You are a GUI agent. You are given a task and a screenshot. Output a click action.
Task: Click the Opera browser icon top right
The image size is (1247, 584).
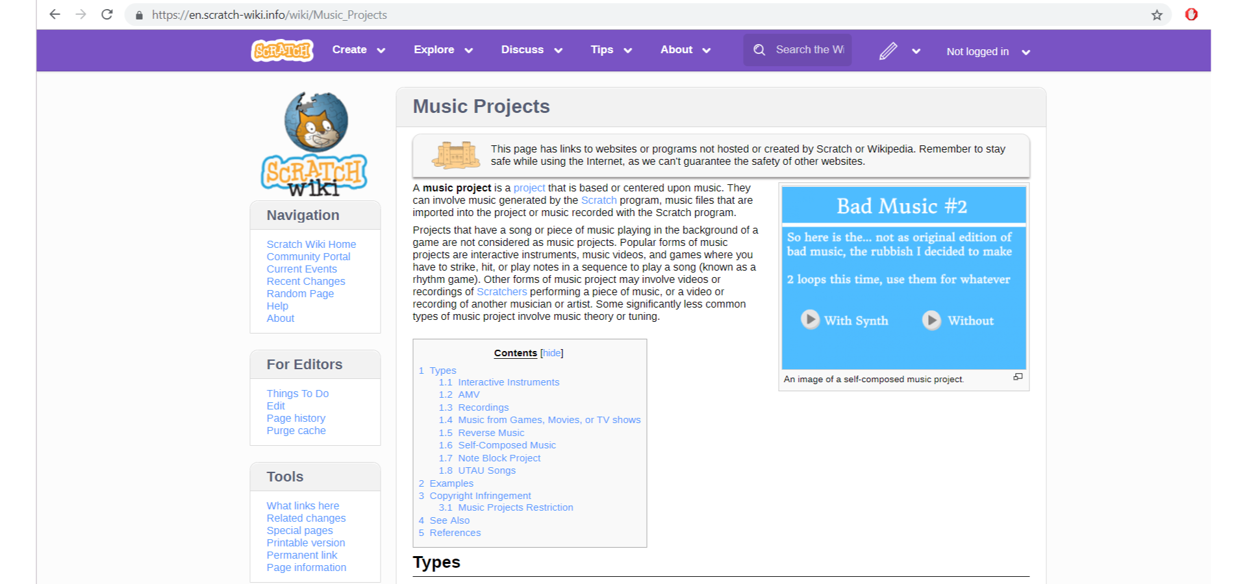(x=1192, y=14)
